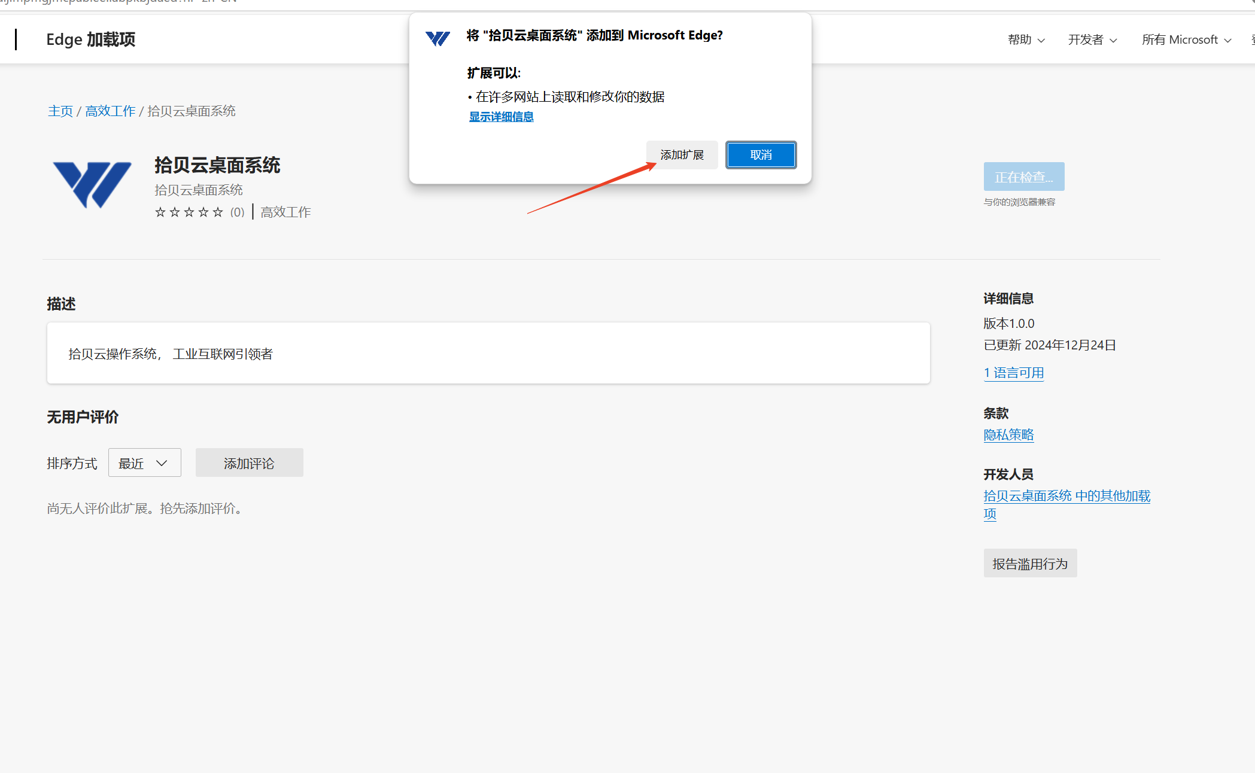Click the first rating star

click(160, 212)
